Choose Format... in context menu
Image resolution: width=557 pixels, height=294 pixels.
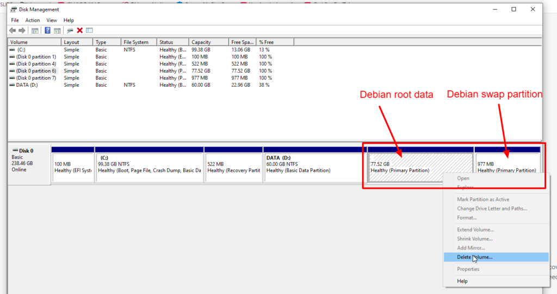(x=496, y=218)
